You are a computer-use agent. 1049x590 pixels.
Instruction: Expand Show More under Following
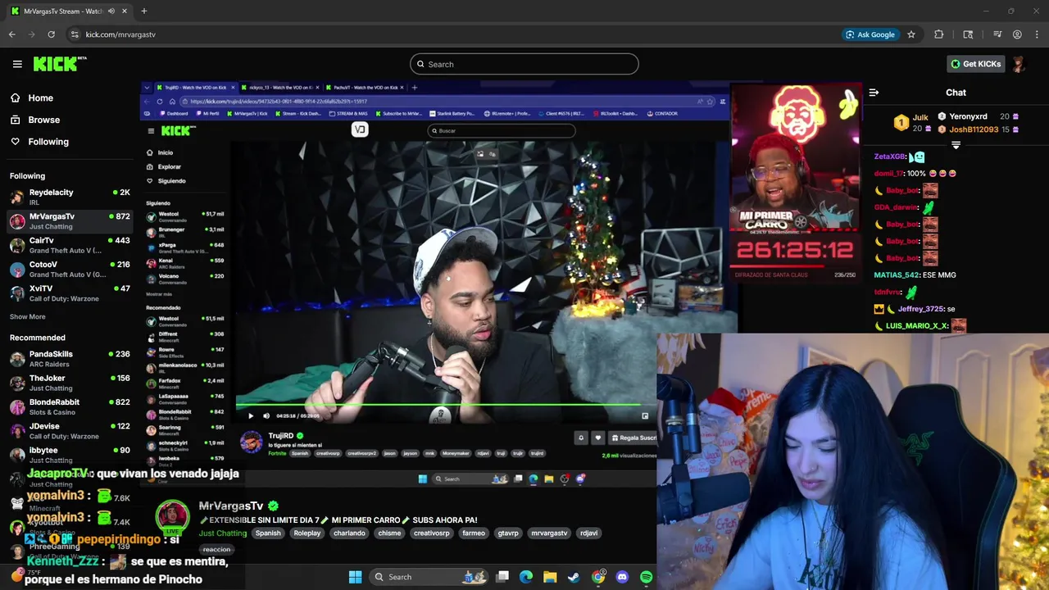[x=28, y=317]
